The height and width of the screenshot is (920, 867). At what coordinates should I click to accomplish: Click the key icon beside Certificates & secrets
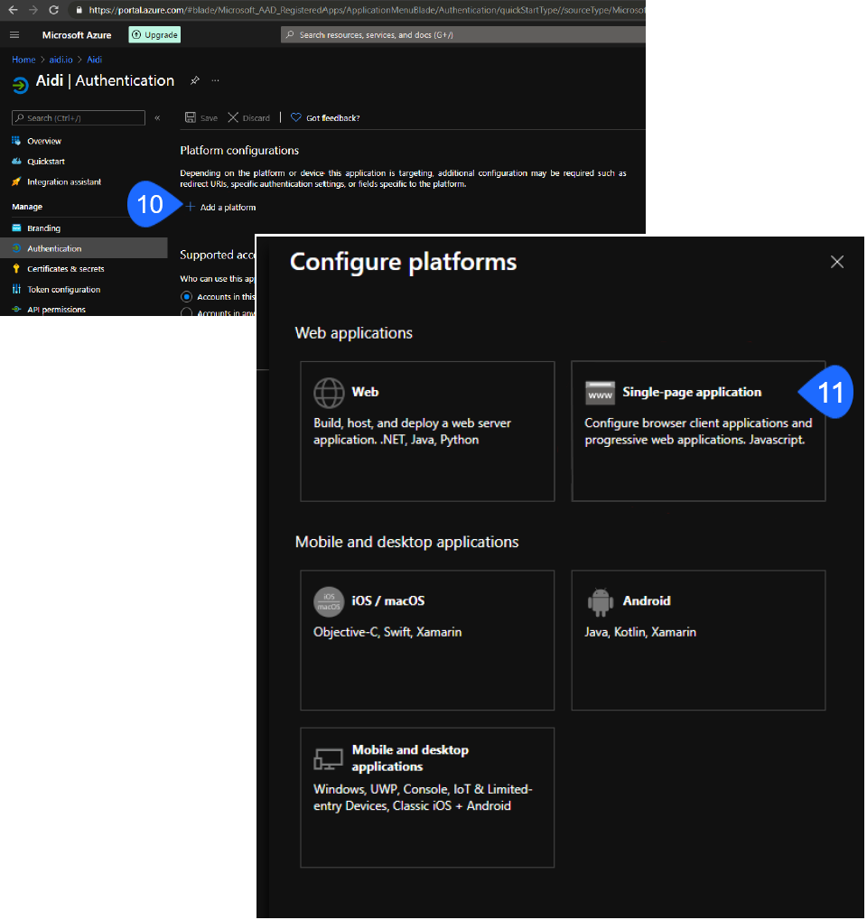(x=16, y=269)
